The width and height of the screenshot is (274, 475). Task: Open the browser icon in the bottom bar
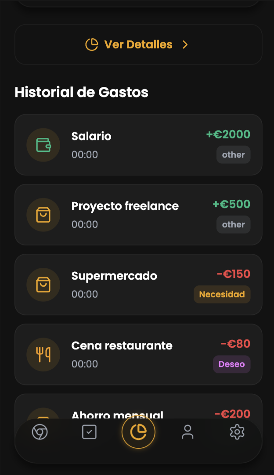pos(40,432)
